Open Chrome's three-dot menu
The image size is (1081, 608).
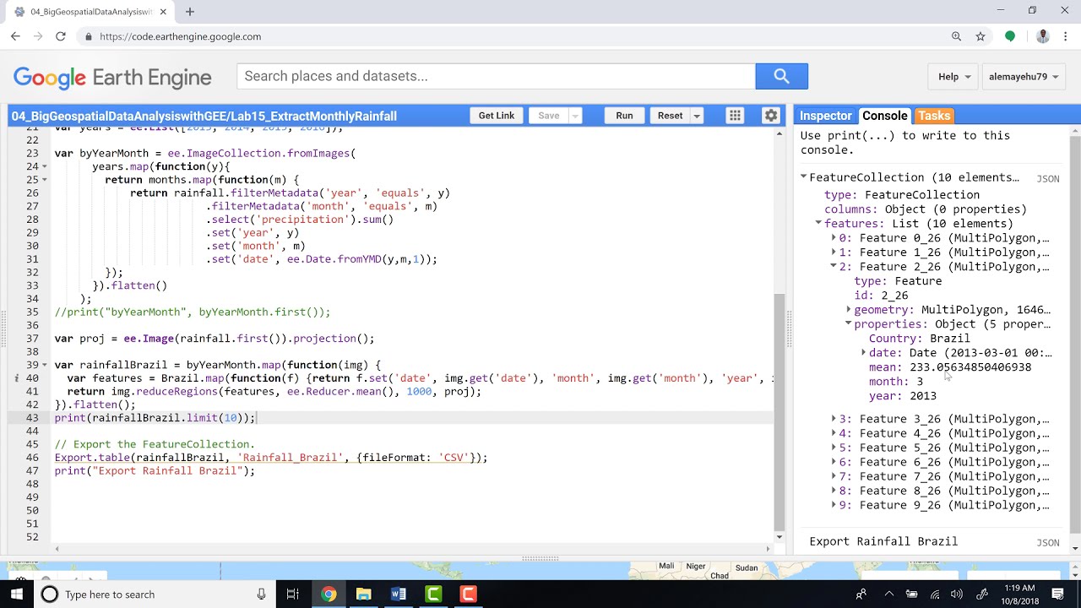click(x=1065, y=36)
